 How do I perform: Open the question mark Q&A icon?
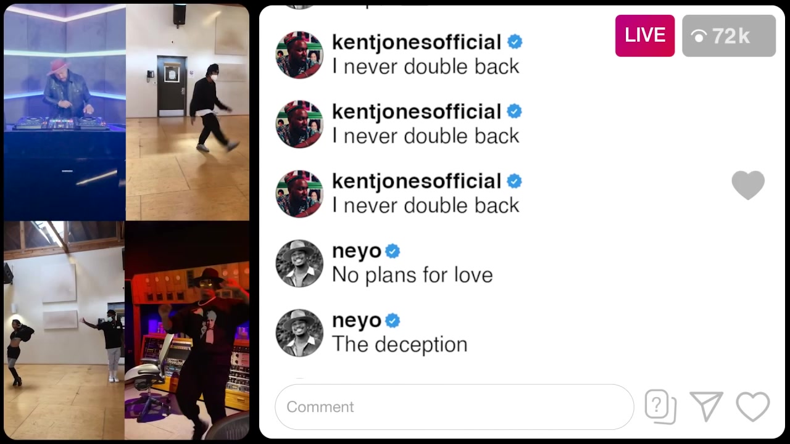[x=660, y=406]
